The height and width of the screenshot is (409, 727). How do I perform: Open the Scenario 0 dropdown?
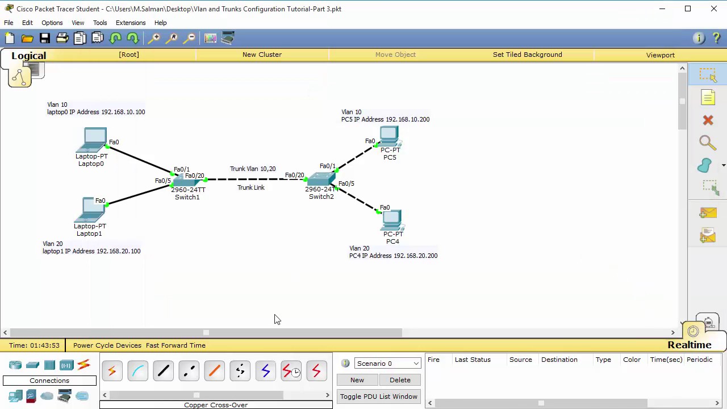387,364
